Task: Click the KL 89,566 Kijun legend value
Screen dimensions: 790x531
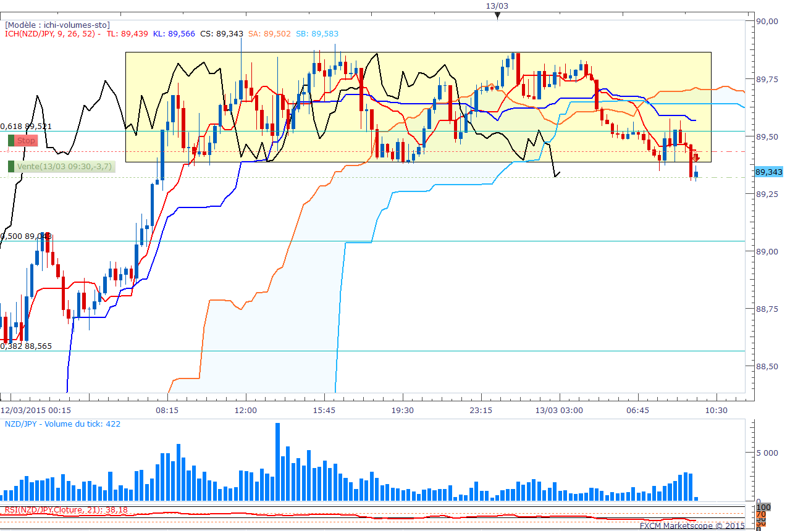Action: (174, 34)
